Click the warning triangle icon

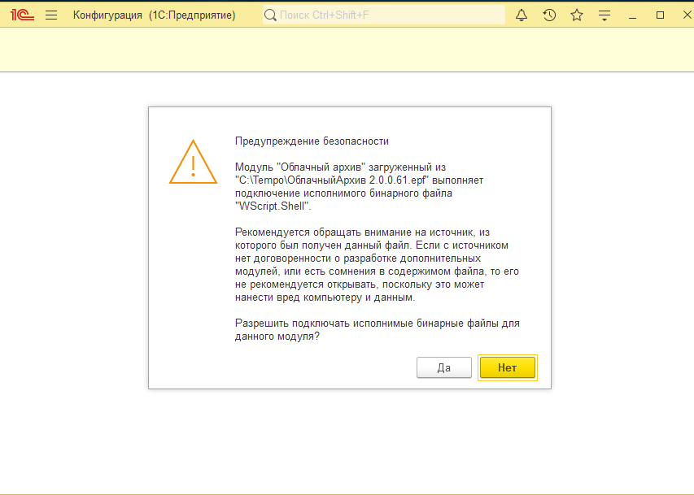click(193, 163)
